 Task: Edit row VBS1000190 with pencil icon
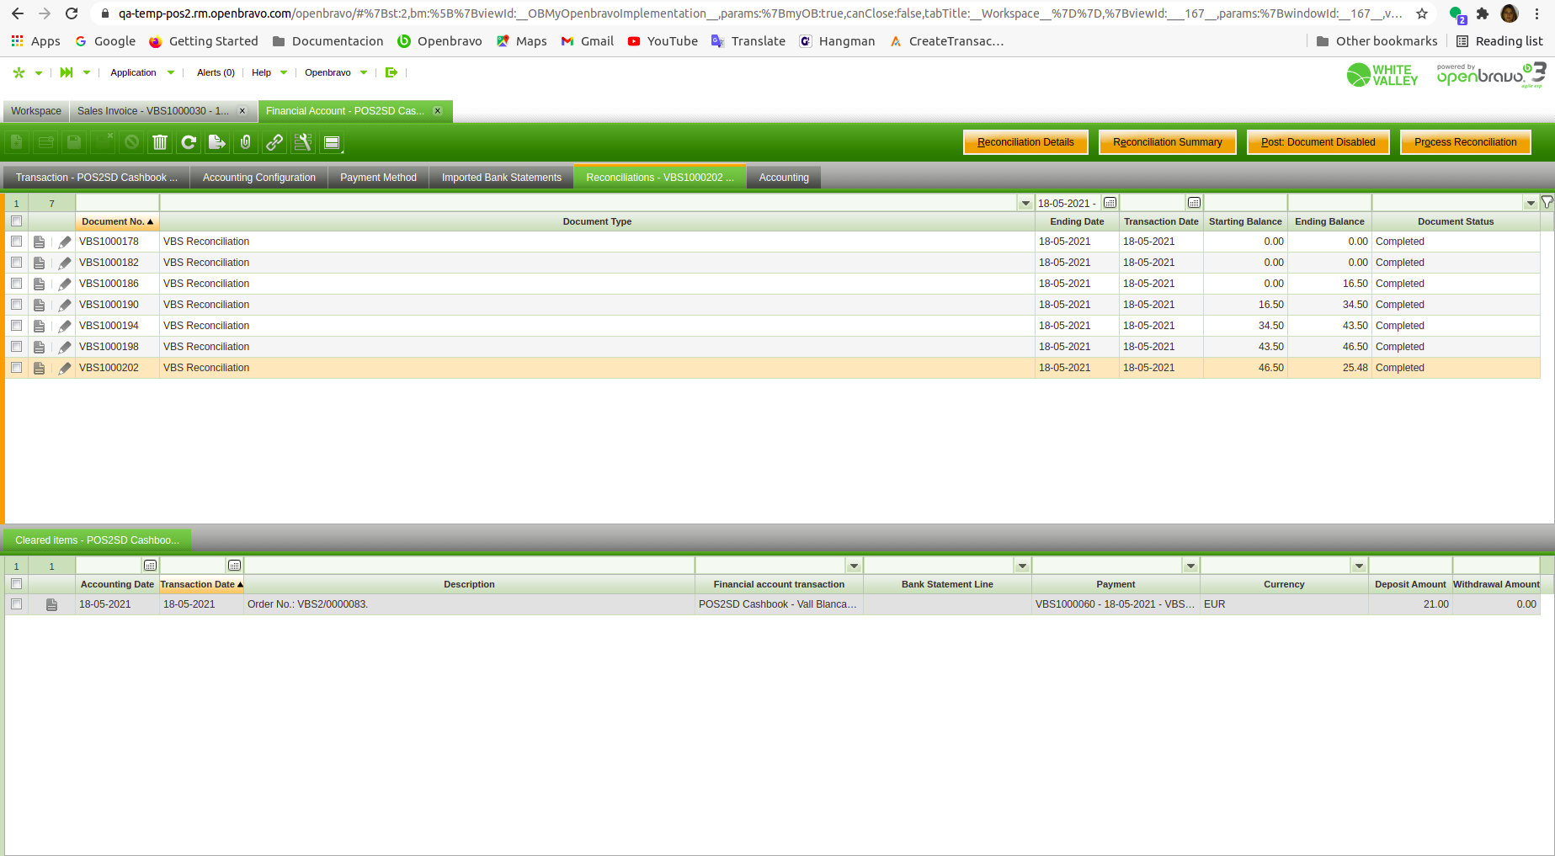coord(65,305)
